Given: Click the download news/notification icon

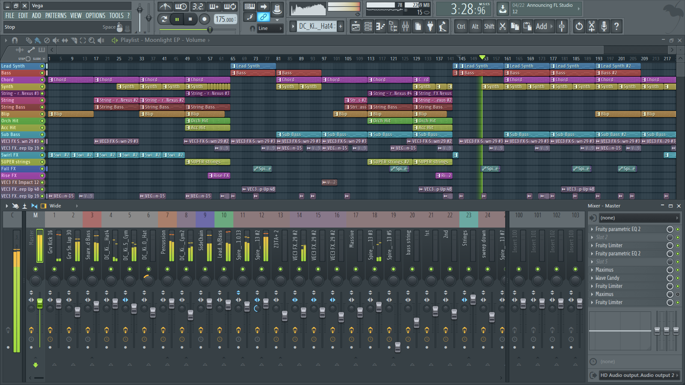Looking at the screenshot, I should (x=503, y=8).
